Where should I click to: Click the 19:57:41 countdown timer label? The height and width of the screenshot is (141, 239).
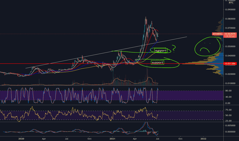pyautogui.click(x=230, y=36)
